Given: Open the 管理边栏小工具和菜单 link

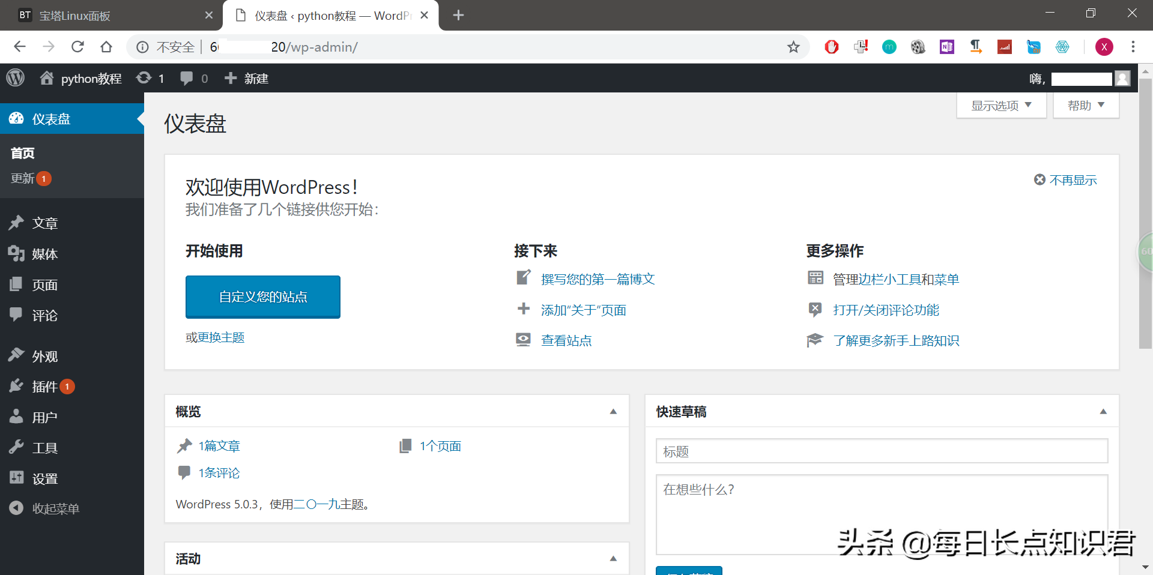Looking at the screenshot, I should pyautogui.click(x=896, y=279).
